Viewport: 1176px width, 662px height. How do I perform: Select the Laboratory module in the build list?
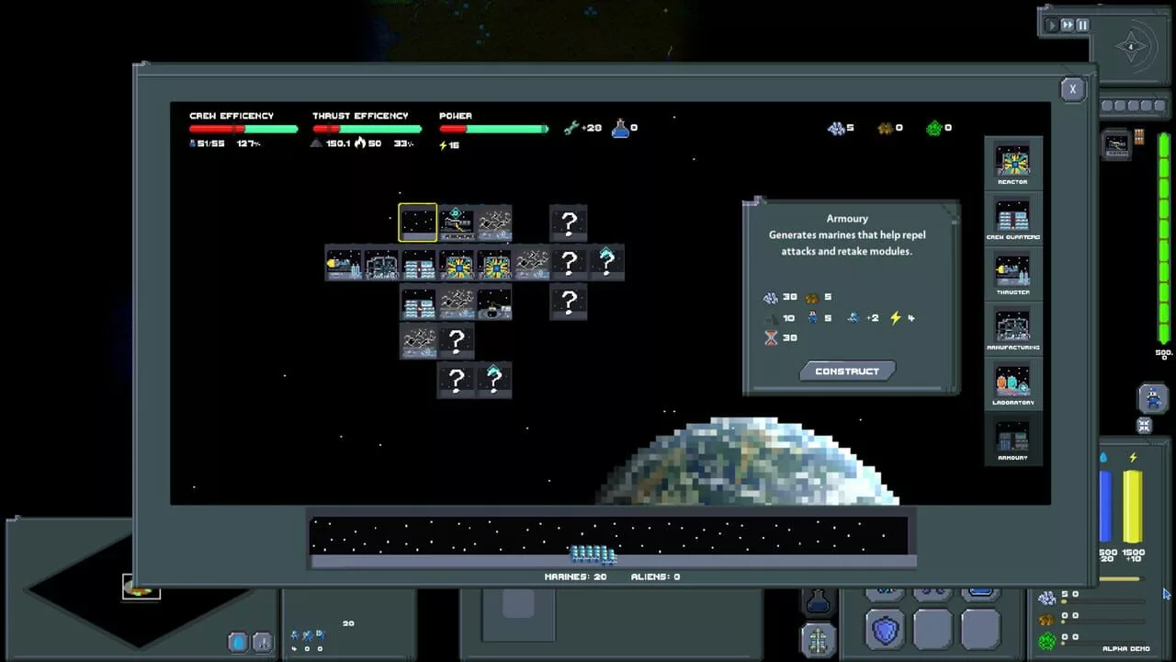1013,384
